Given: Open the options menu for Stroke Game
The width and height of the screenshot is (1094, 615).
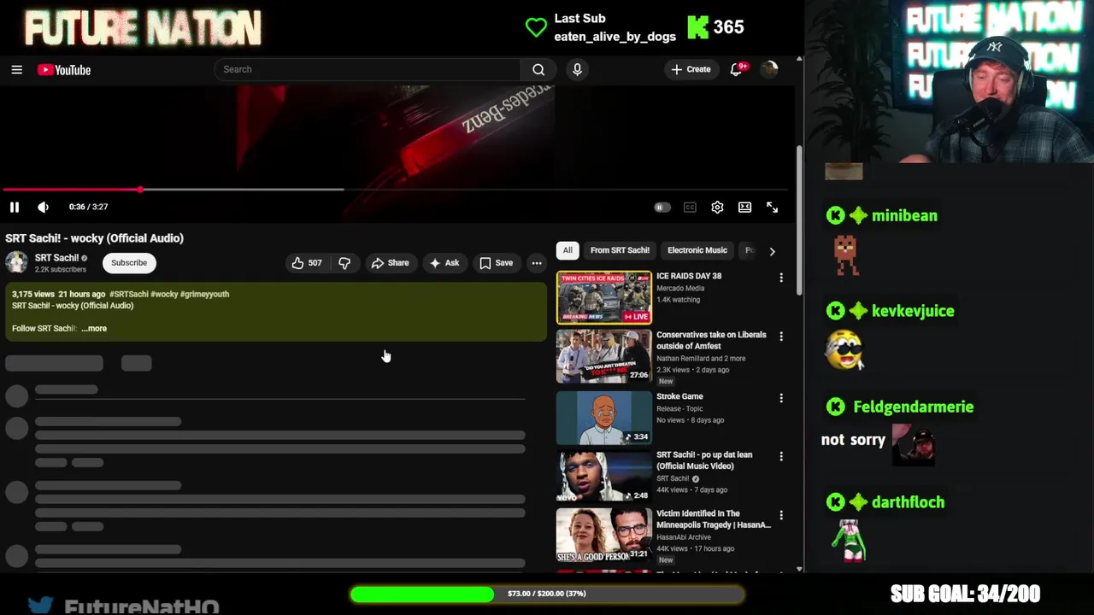Looking at the screenshot, I should (781, 398).
